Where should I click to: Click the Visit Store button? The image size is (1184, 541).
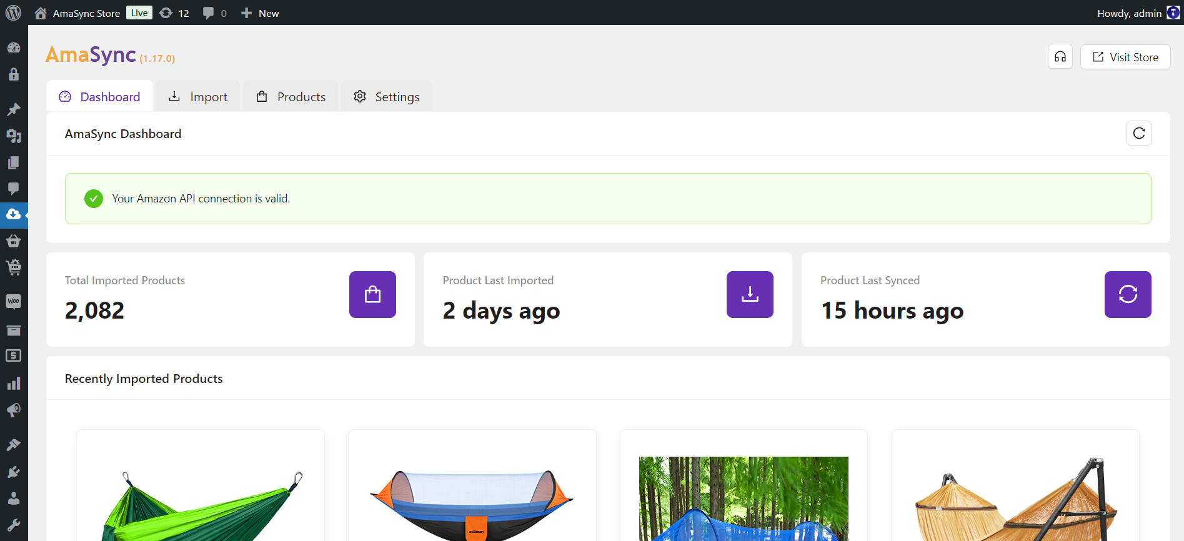(x=1125, y=57)
